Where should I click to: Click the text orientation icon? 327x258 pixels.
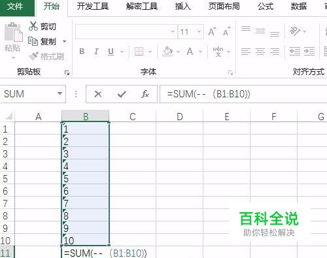coord(295,31)
